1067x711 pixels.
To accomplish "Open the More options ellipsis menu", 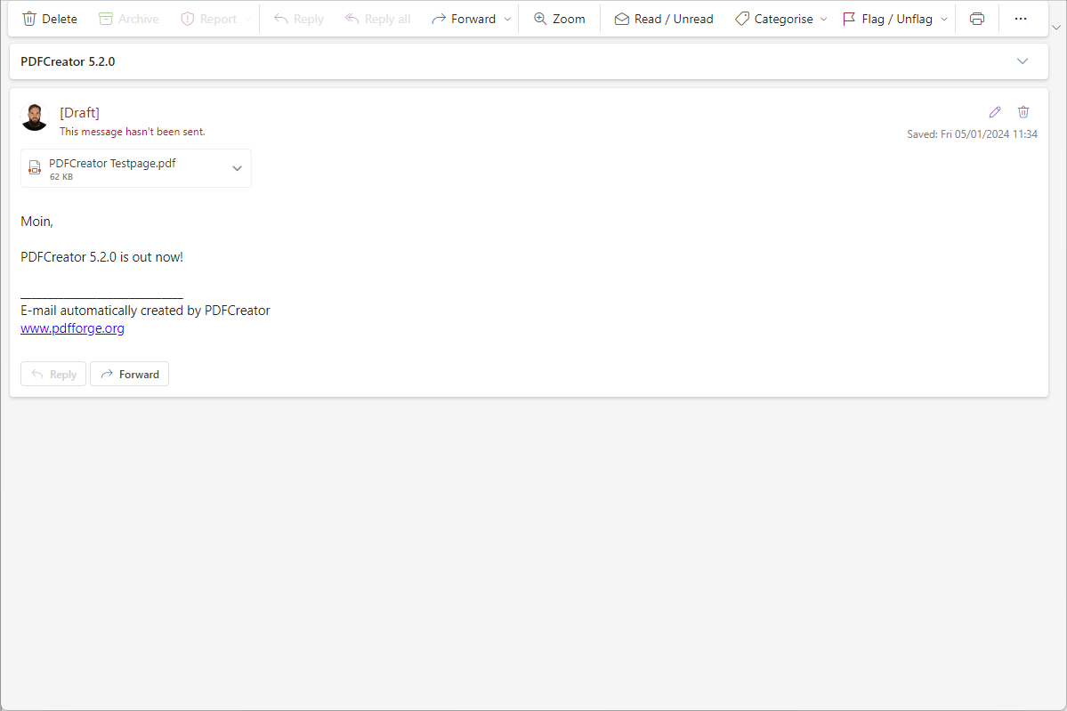I will point(1021,19).
